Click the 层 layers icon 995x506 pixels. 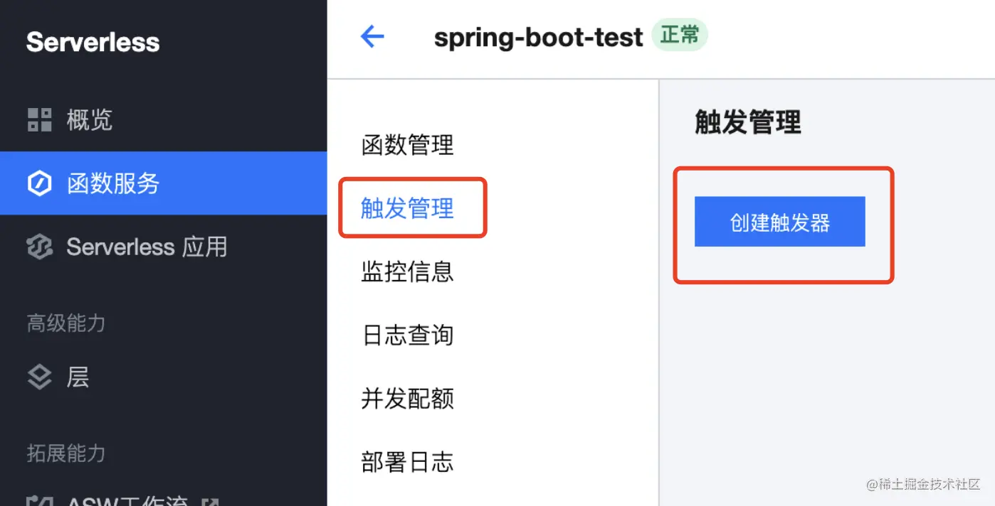39,377
